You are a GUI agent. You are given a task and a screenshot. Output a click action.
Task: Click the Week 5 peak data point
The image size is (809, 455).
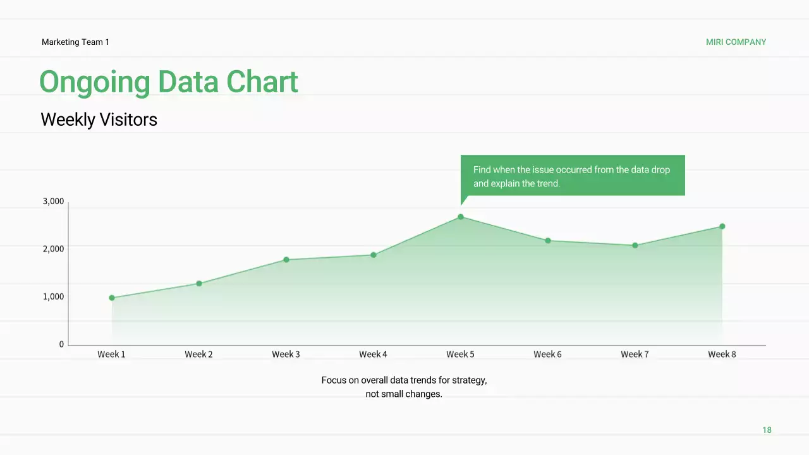461,217
